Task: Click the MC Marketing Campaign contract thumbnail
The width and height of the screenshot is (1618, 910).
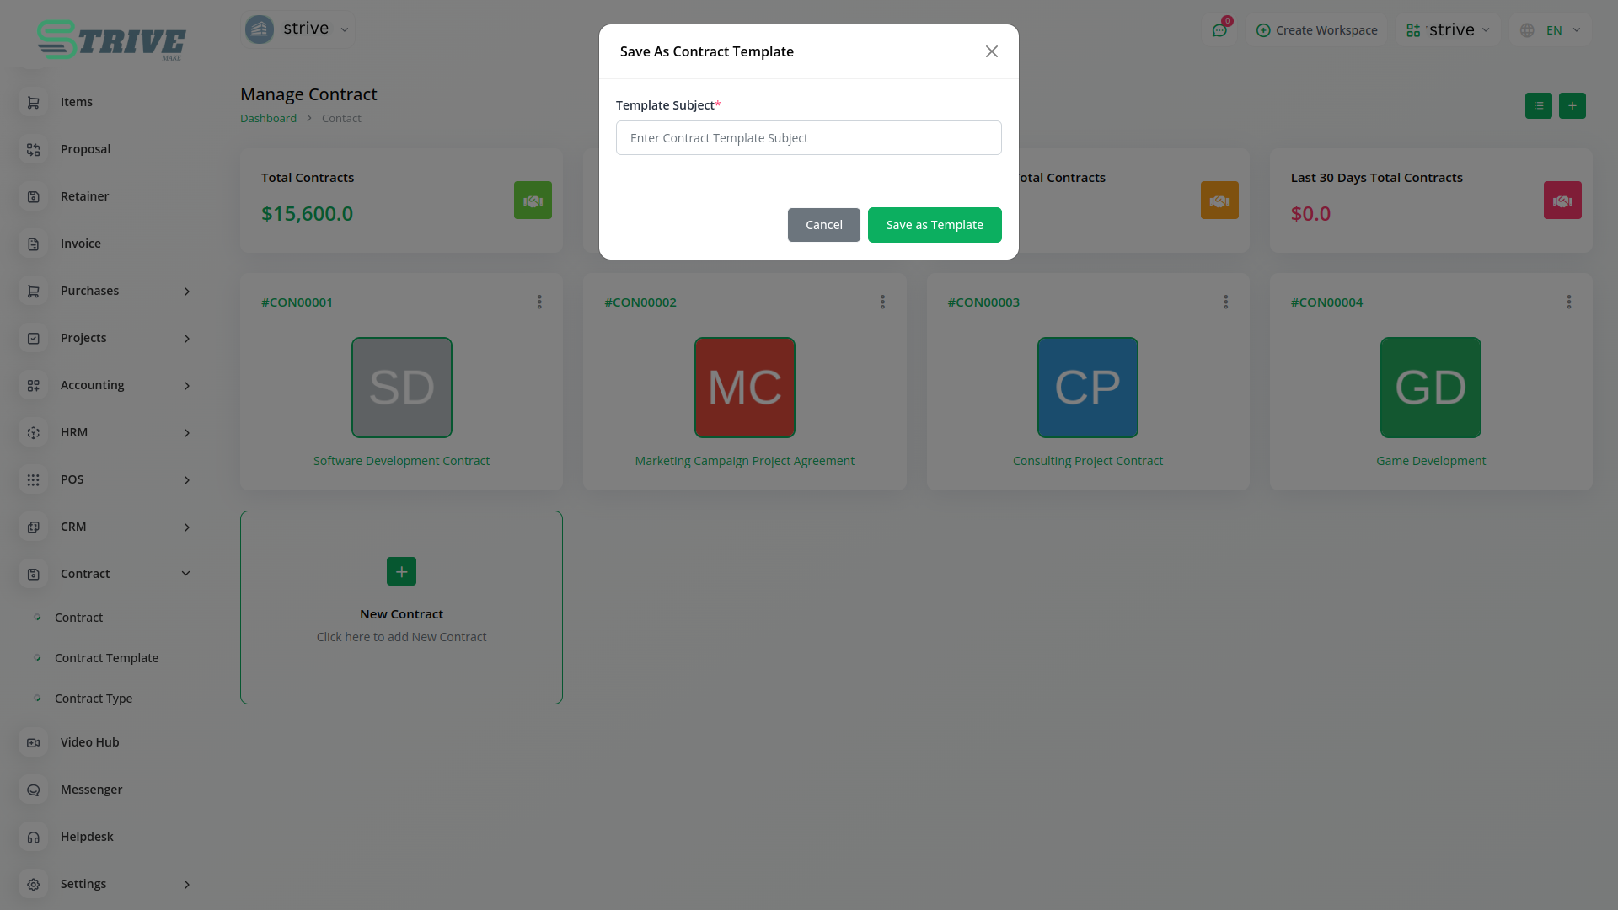Action: [744, 388]
